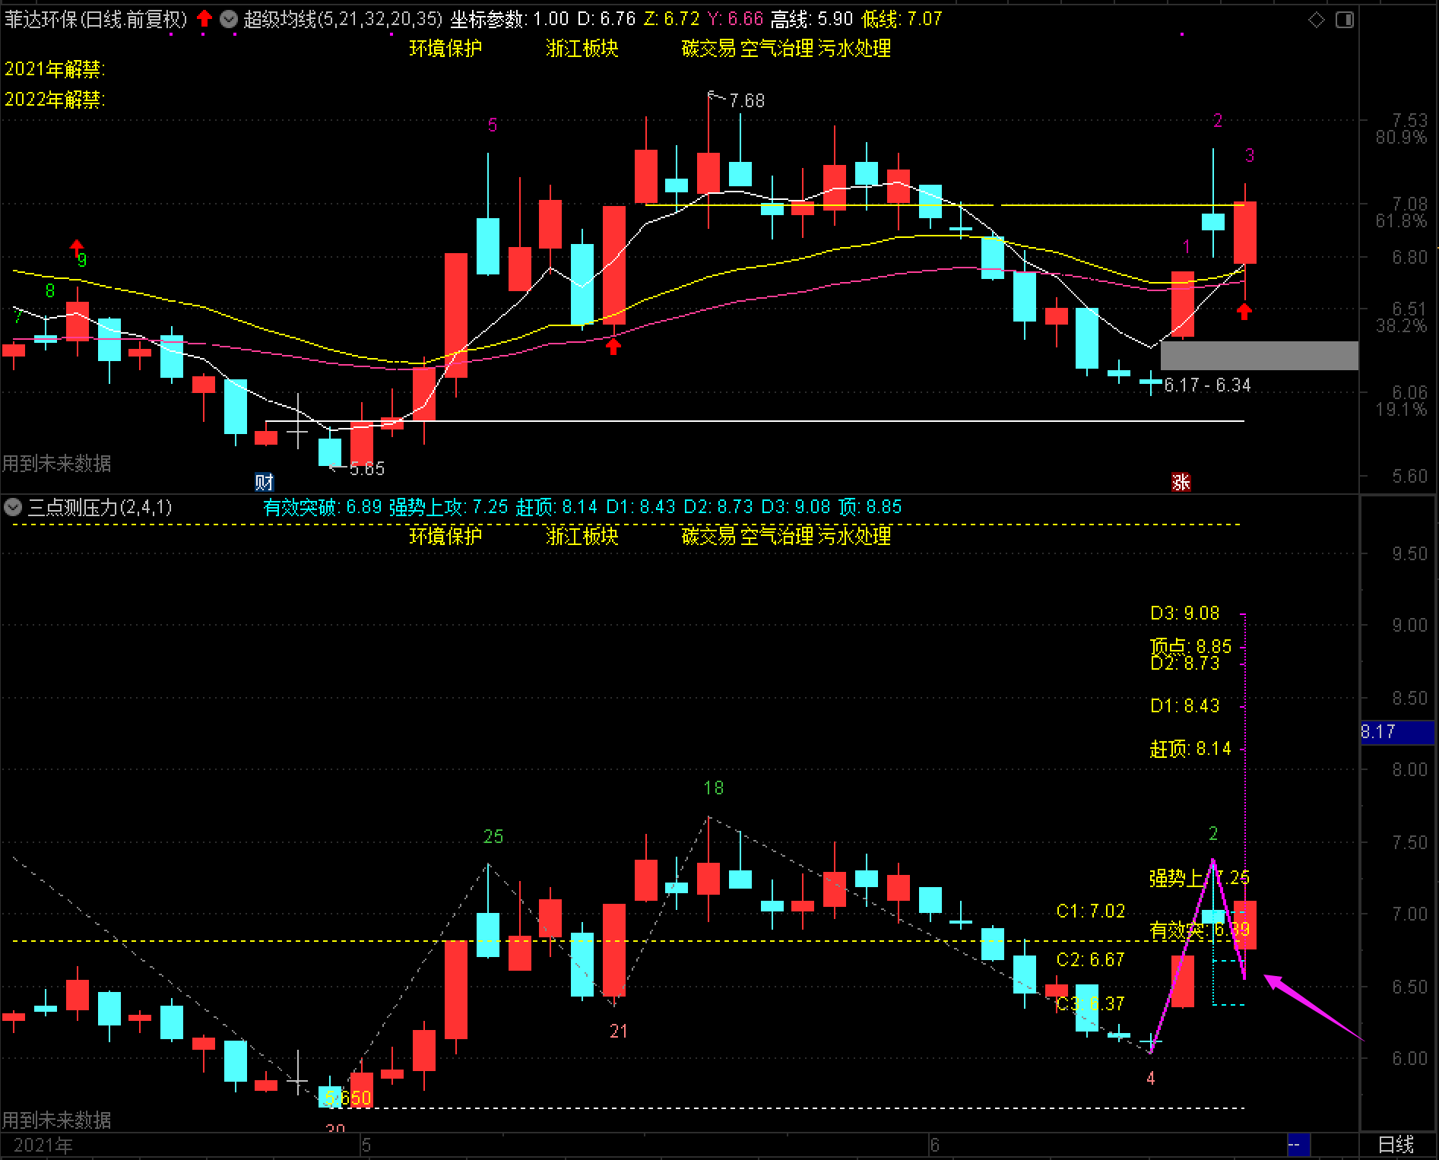Click the 7.68 high-price label
1439x1160 pixels.
coord(746,100)
